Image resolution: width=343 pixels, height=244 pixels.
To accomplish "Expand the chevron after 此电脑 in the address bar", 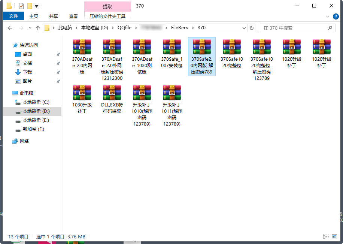I will pos(76,28).
